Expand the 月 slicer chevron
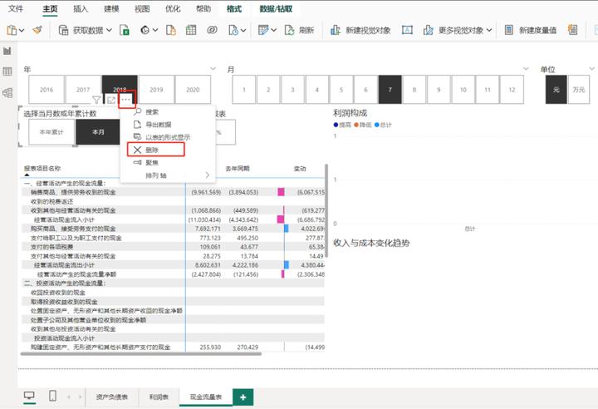Image resolution: width=598 pixels, height=409 pixels. click(x=526, y=69)
